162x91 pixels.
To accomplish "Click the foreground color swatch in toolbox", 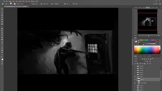I will pos(2,59).
